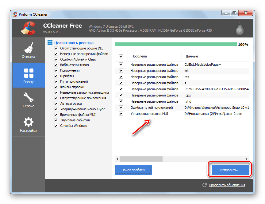Uncheck the Приложения option

pos(56,70)
